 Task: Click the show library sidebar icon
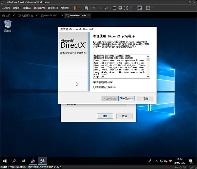tap(114, 8)
